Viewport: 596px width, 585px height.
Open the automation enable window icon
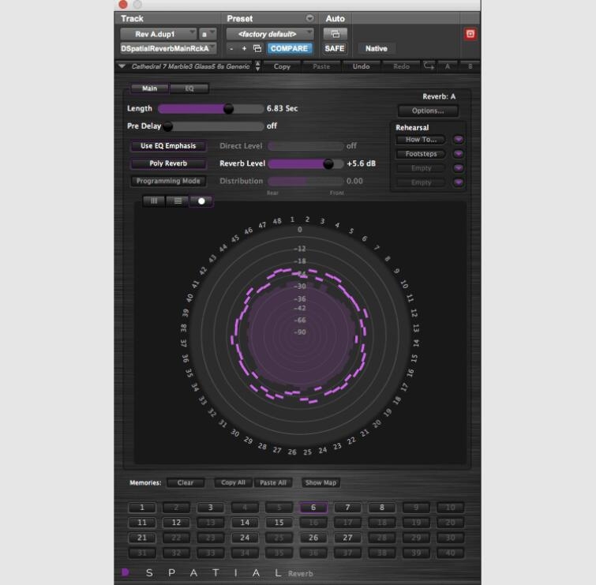click(335, 34)
